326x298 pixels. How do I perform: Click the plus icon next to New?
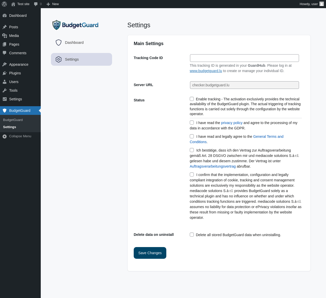[x=48, y=4]
